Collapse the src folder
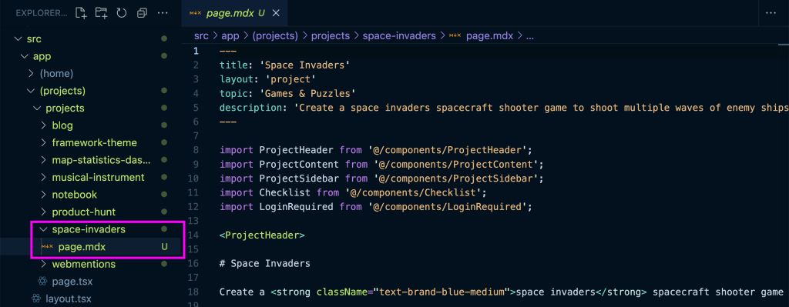The width and height of the screenshot is (789, 307). (18, 38)
